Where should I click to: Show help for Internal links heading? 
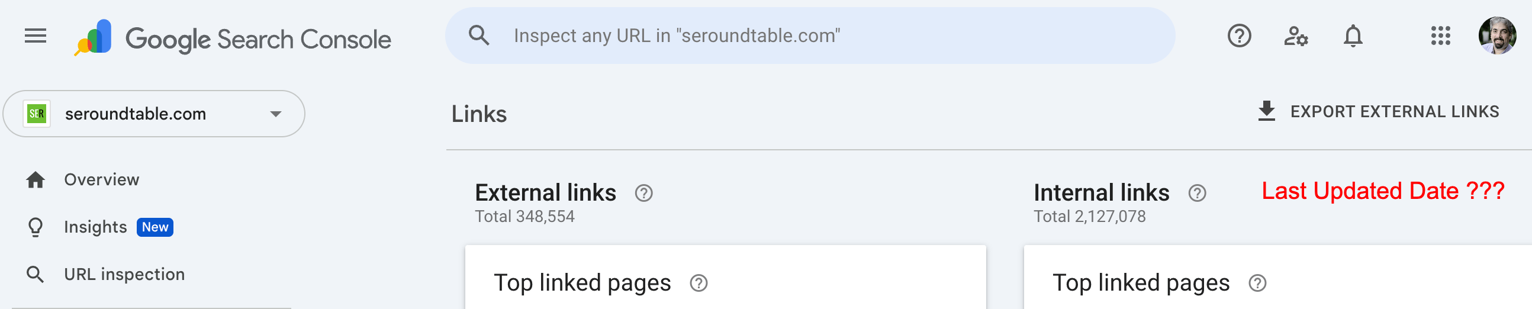pos(1196,193)
